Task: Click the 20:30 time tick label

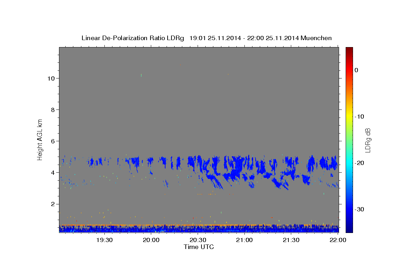Action: tap(198, 240)
